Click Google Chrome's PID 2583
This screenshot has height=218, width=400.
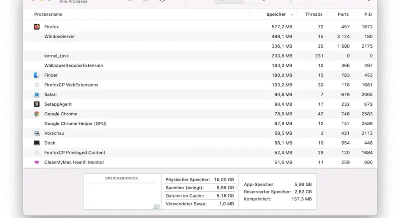pyautogui.click(x=367, y=114)
